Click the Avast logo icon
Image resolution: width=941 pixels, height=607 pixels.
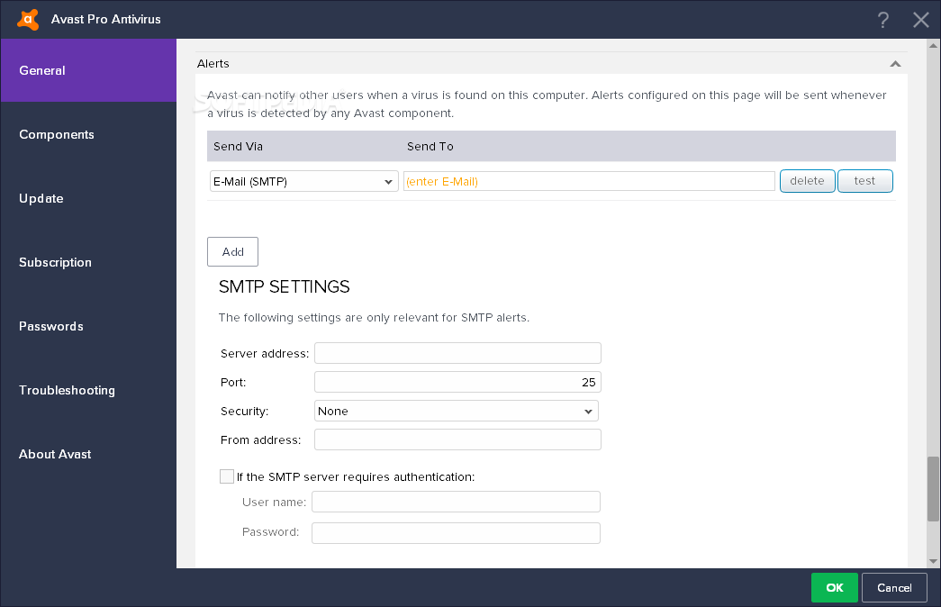pyautogui.click(x=28, y=19)
